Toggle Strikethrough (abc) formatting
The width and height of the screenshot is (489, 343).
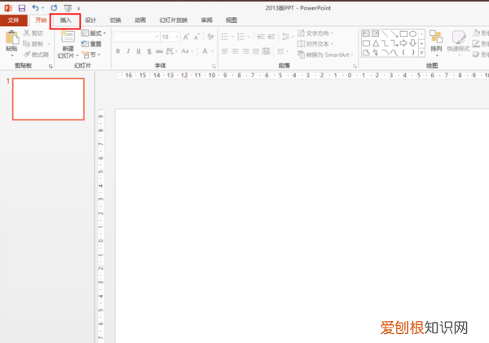(160, 51)
